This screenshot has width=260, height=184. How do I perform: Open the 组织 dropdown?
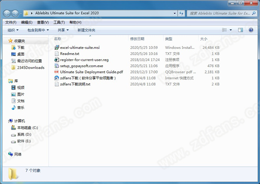tap(13, 30)
